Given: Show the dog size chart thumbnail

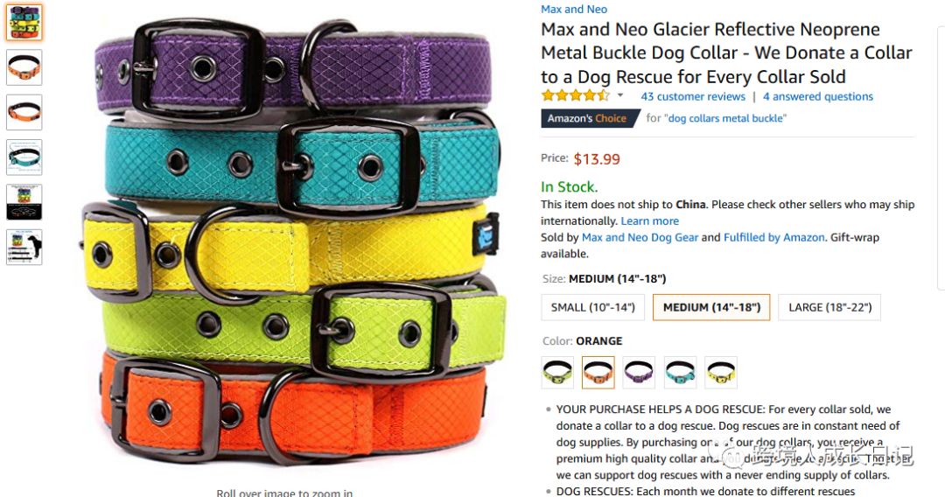Looking at the screenshot, I should click(24, 247).
